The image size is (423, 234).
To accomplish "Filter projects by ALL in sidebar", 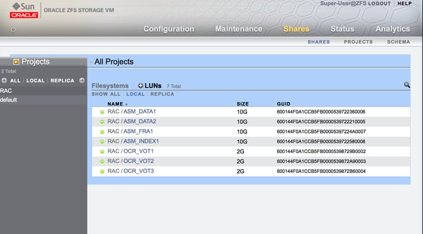I will coord(15,80).
